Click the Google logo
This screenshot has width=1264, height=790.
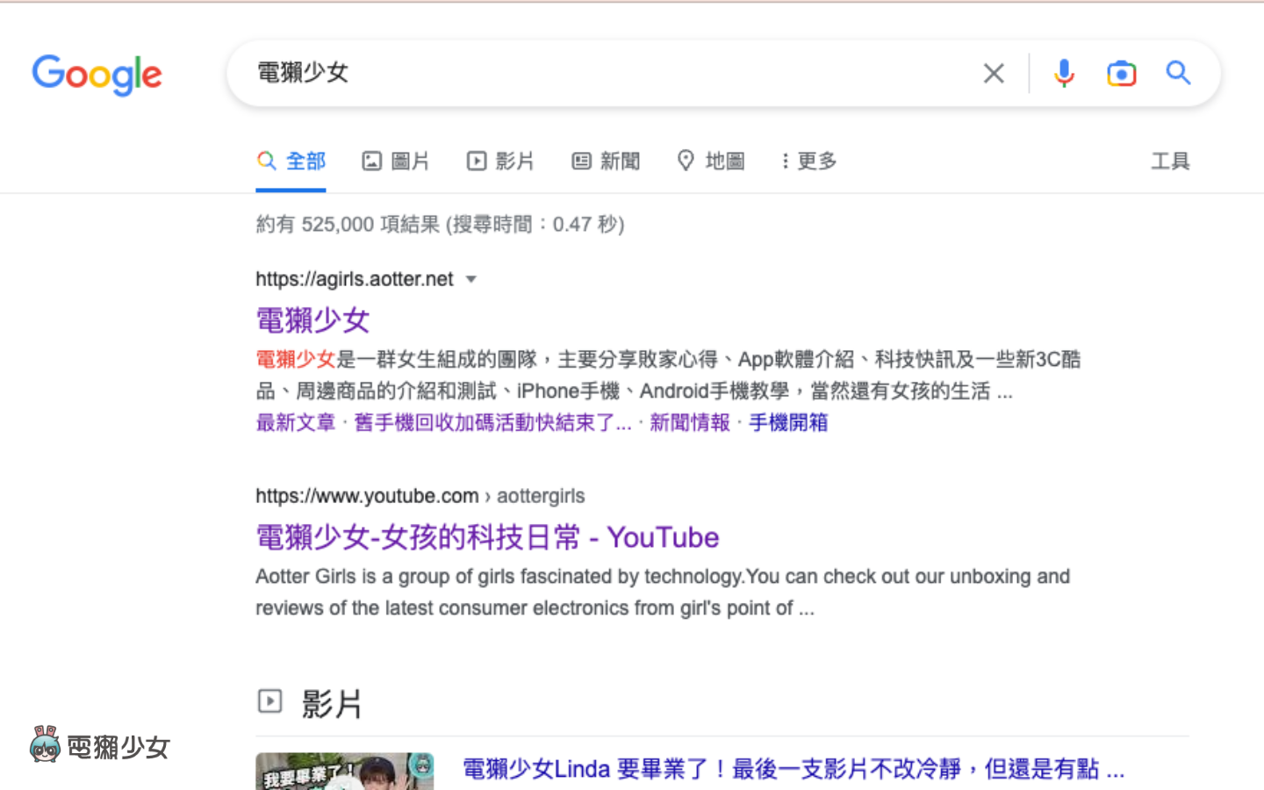tap(97, 75)
